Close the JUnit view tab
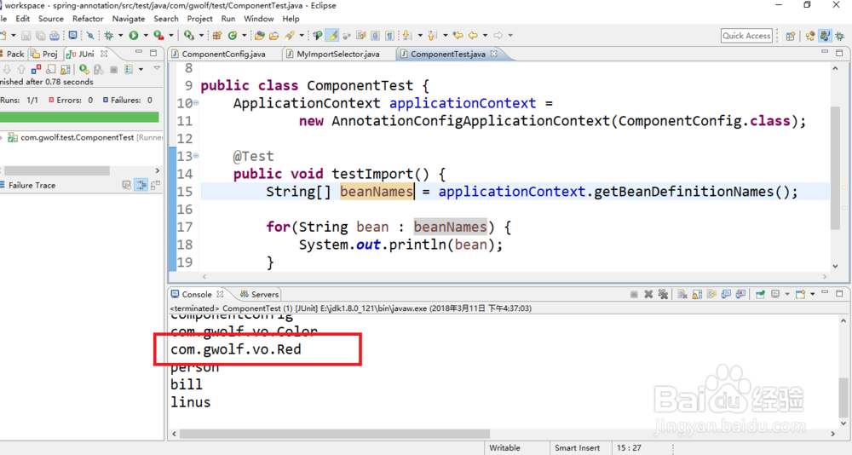 104,54
